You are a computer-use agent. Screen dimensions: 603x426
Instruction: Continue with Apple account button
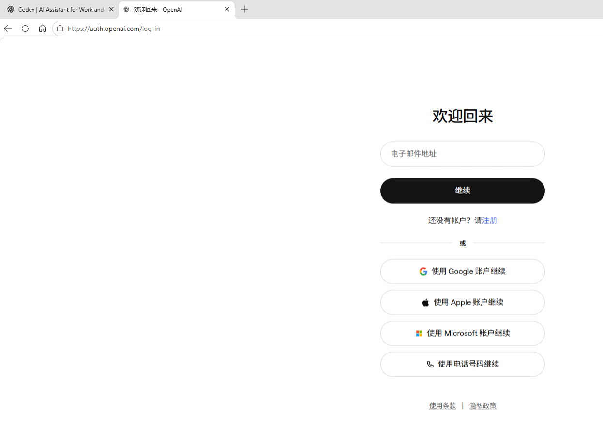pos(462,302)
